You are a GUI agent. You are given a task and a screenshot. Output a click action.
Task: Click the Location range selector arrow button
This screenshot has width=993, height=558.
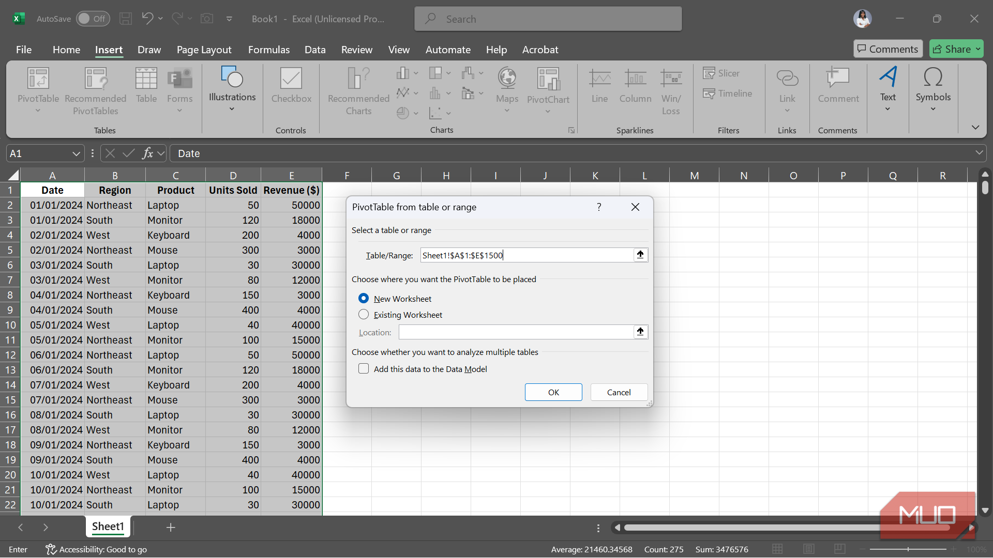tap(640, 332)
